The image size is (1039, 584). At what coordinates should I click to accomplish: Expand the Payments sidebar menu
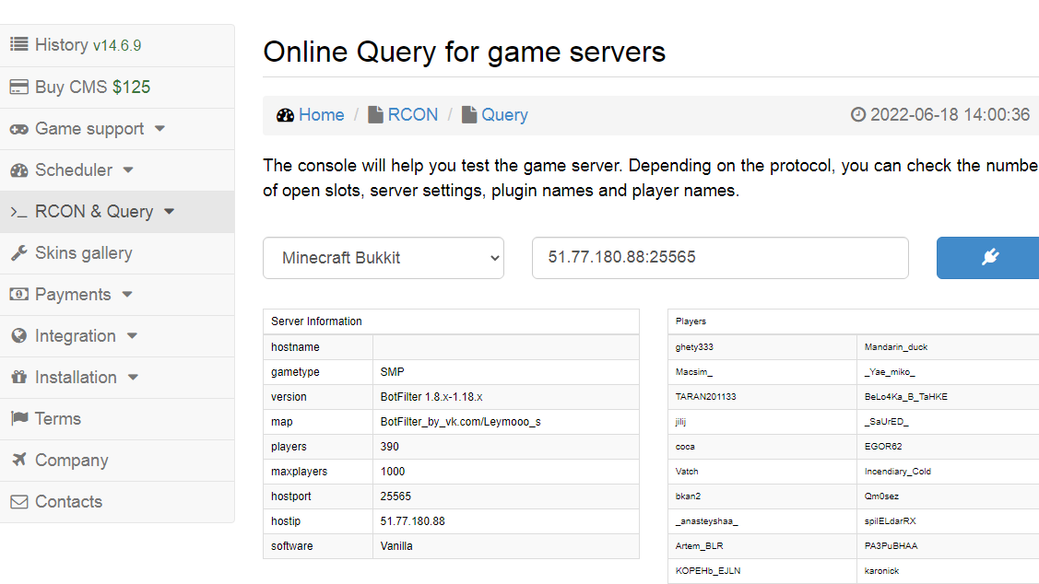[74, 294]
